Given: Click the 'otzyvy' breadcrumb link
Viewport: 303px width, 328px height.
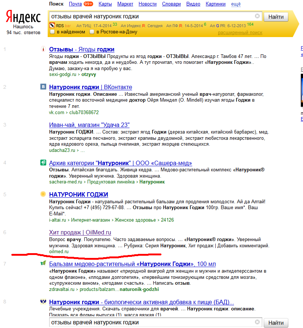Looking at the screenshot, I should (89, 74).
